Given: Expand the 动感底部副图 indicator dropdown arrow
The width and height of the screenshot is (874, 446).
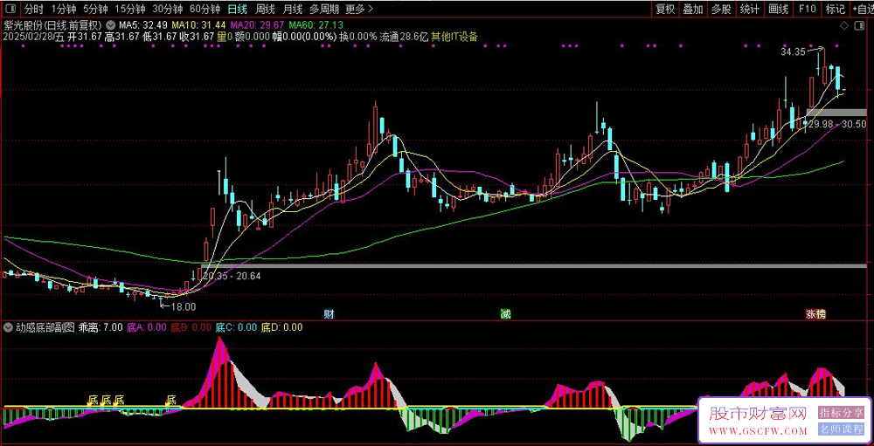Looking at the screenshot, I should 9,327.
